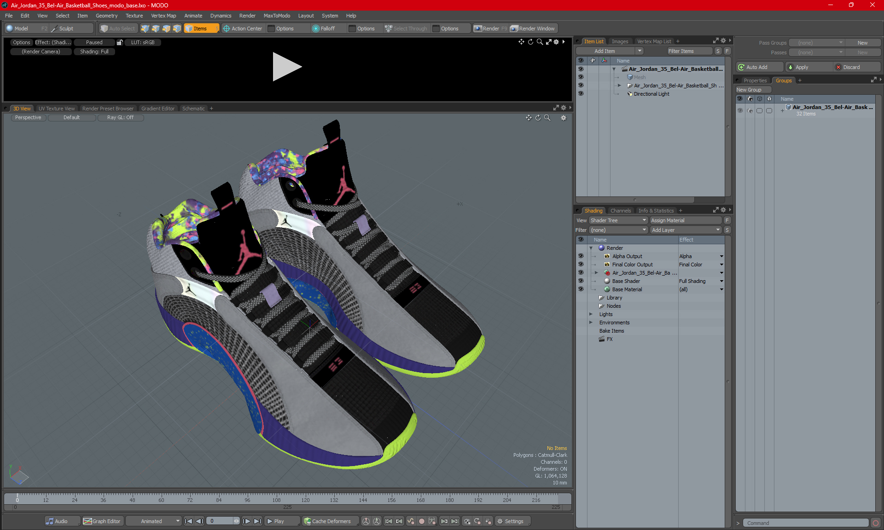Click command history record icon
The width and height of the screenshot is (884, 530).
876,523
